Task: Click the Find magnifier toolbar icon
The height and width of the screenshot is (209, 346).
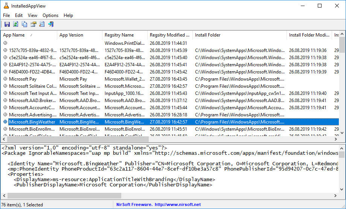Action: (42, 24)
